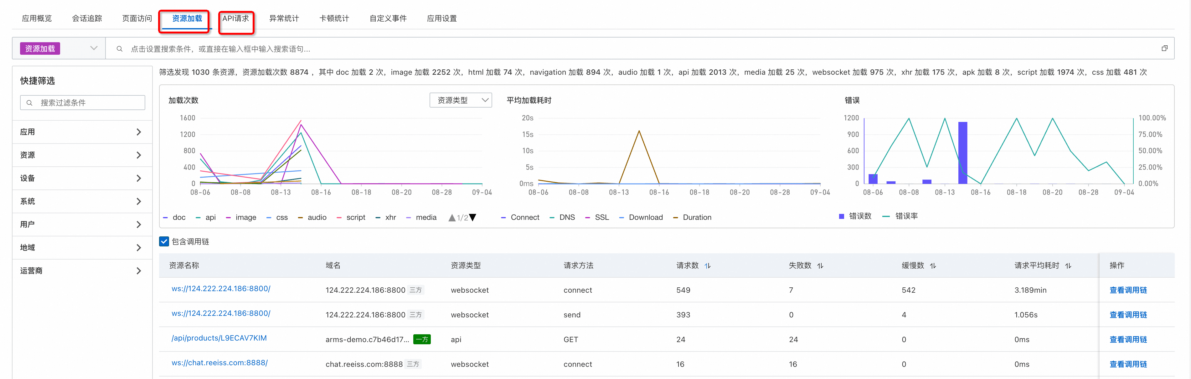This screenshot has height=379, width=1191.
Task: Sort by 请求平均耗时 sort icon
Action: [x=1068, y=266]
